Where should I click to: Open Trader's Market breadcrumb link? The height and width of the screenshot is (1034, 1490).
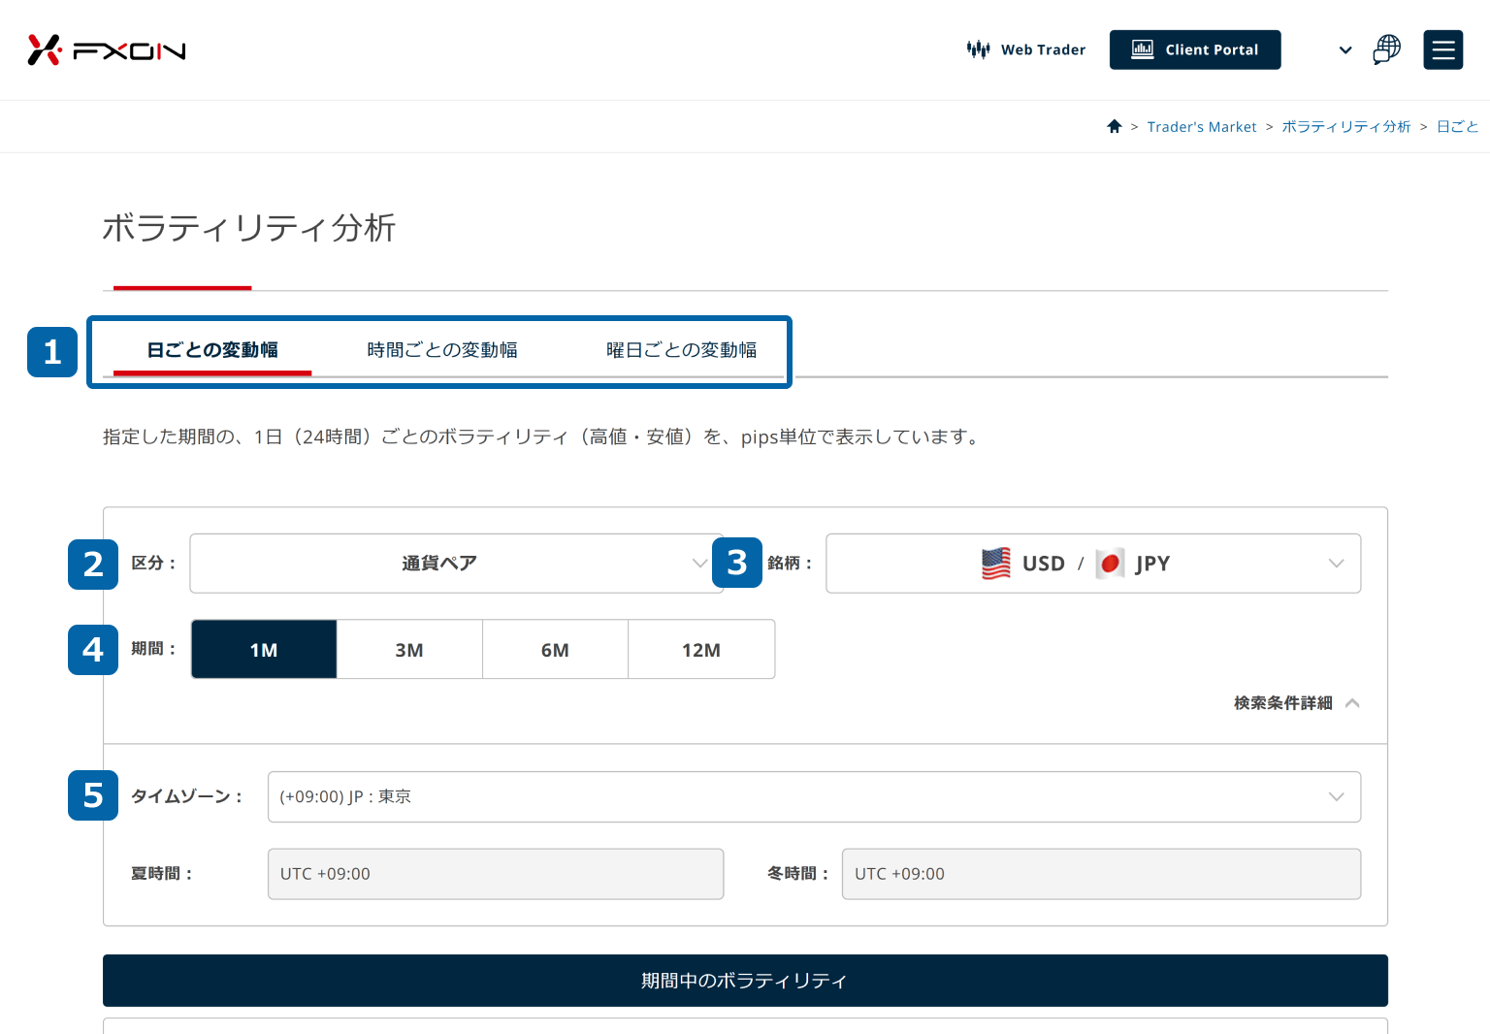tap(1202, 127)
